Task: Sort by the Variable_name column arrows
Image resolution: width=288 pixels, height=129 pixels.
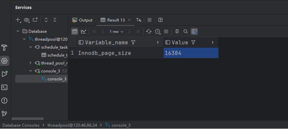Action: [158, 43]
